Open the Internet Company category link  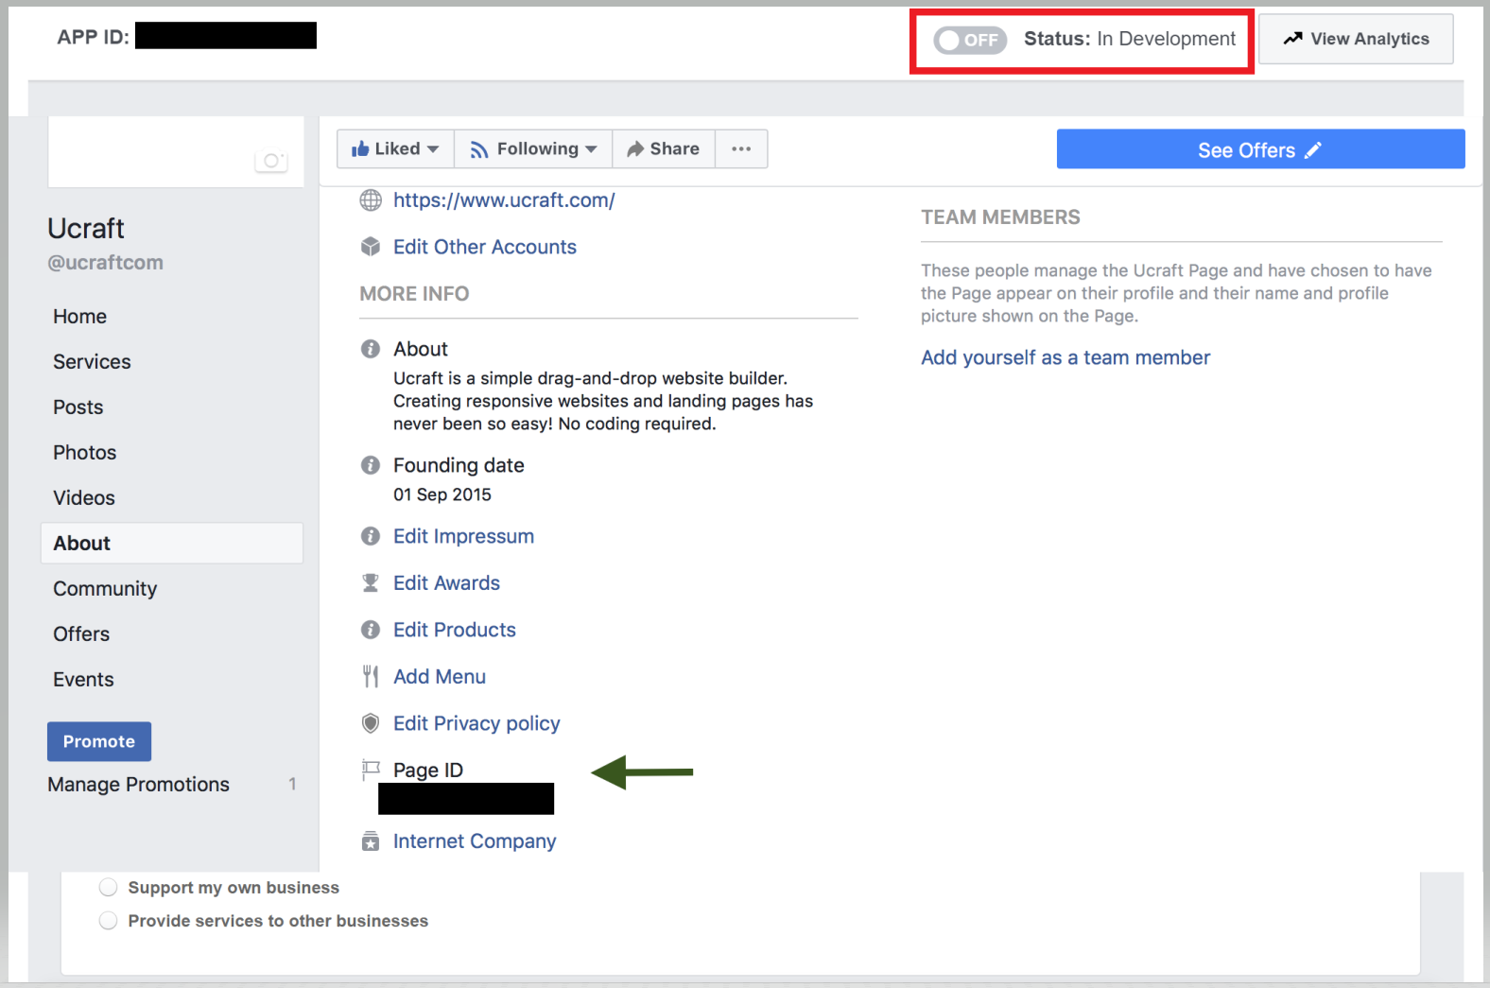[475, 841]
